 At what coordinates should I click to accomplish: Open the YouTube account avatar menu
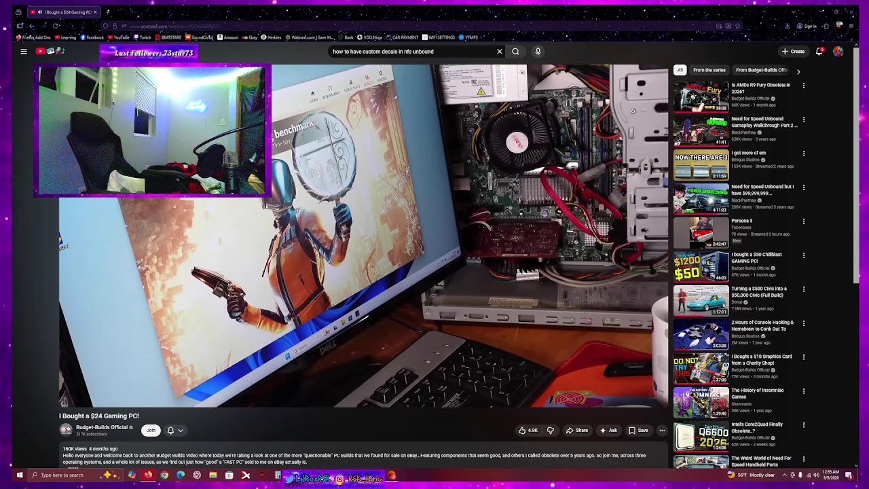[x=838, y=51]
